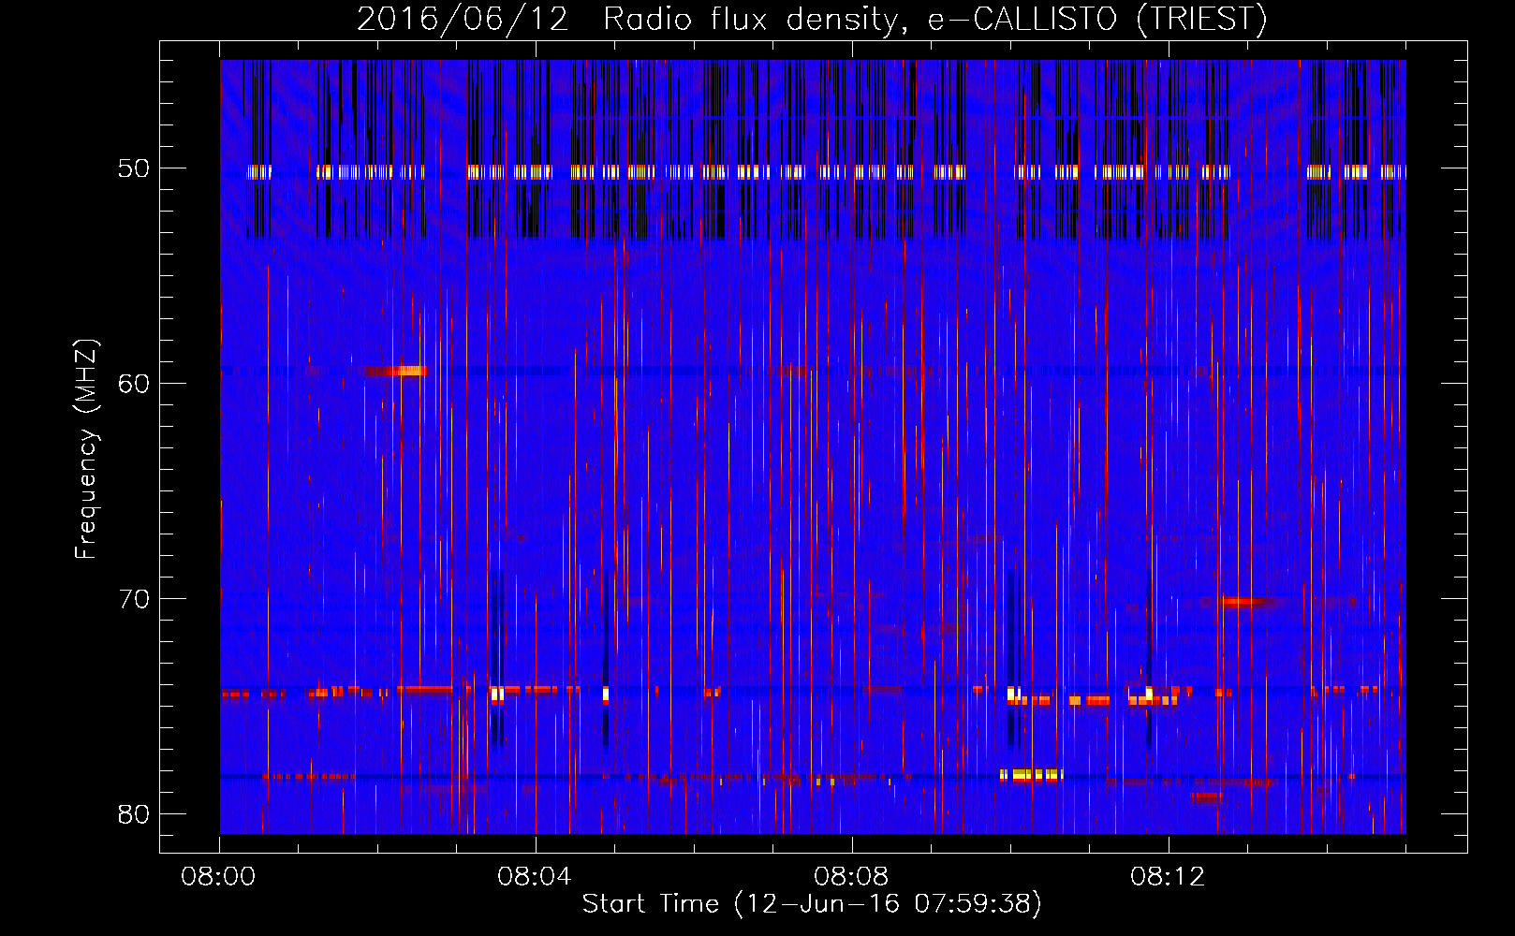Click the '80' frequency tick label

click(134, 814)
